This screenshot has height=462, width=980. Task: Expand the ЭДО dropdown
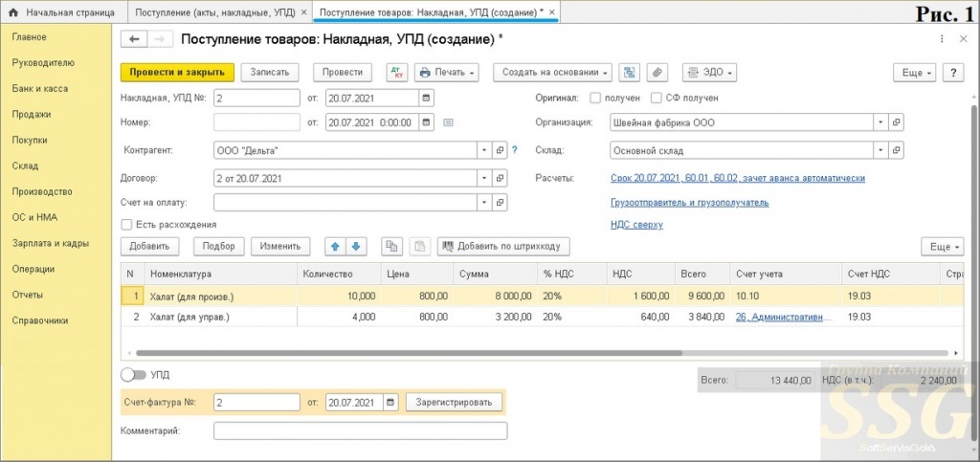(x=709, y=73)
